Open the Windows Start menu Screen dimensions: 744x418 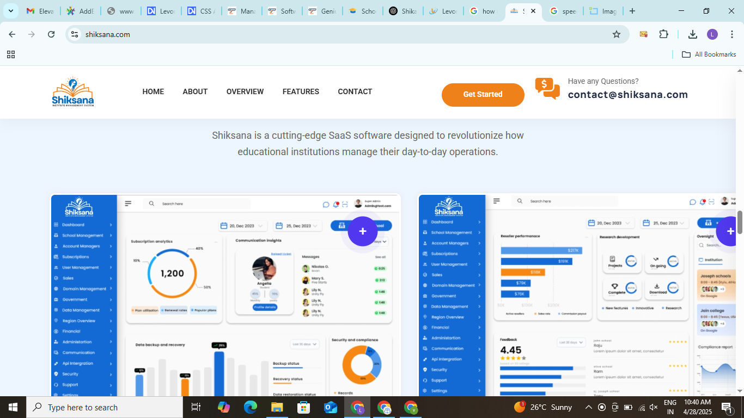13,407
